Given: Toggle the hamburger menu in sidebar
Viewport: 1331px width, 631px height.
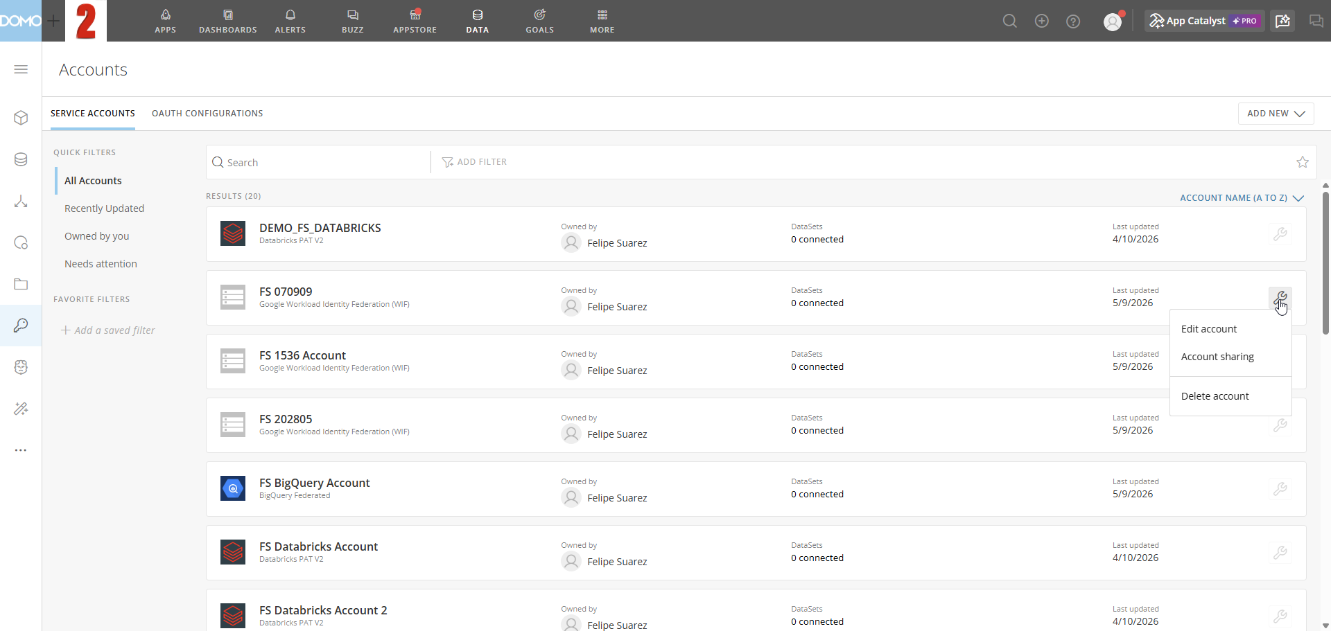Looking at the screenshot, I should pos(21,69).
